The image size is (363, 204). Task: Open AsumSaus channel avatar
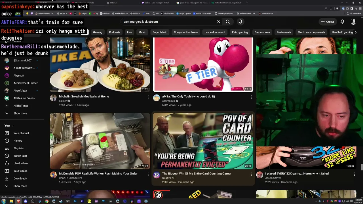[157, 98]
